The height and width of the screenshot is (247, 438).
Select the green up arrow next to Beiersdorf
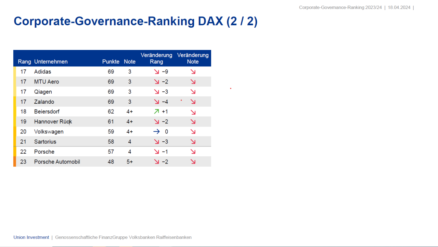coord(156,112)
